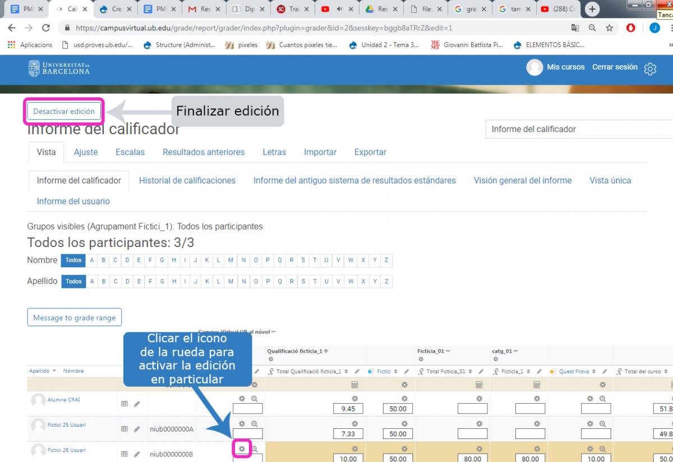The image size is (673, 462).
Task: Click the Desactivar edición button
Action: coord(64,111)
